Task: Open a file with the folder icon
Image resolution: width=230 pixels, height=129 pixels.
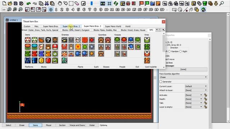Action: (10, 3)
